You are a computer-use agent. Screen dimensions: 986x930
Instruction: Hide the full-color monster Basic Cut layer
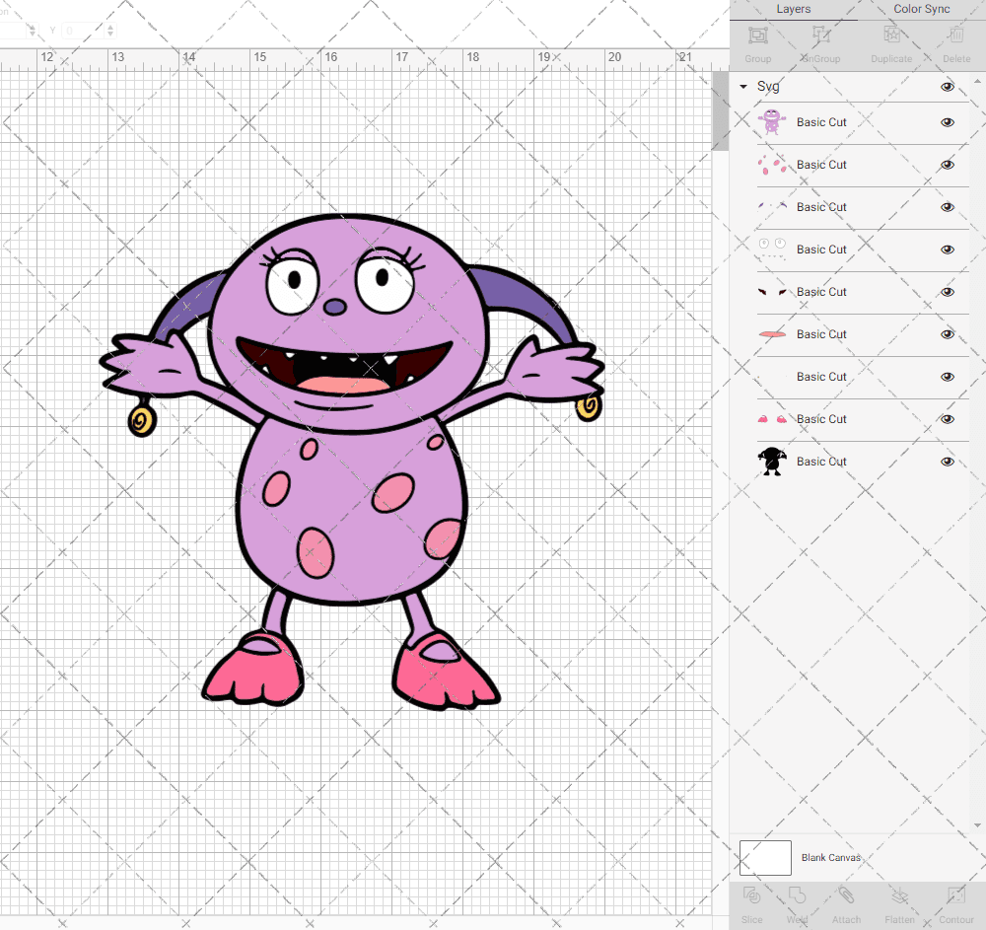click(x=947, y=122)
